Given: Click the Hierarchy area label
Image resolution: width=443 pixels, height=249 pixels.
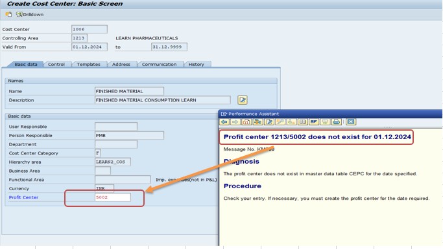Looking at the screenshot, I should pos(25,162).
